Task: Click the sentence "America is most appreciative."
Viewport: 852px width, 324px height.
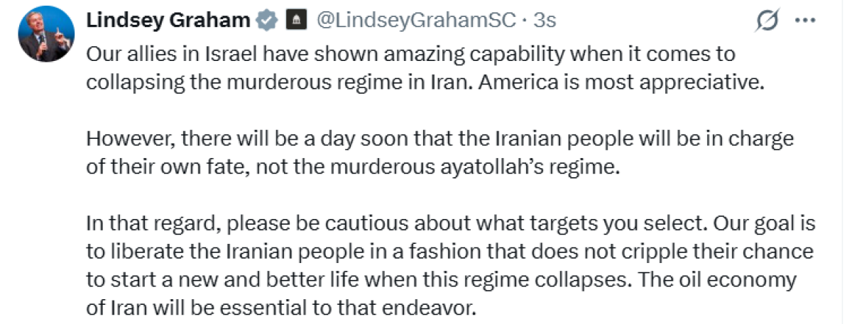Action: click(621, 82)
